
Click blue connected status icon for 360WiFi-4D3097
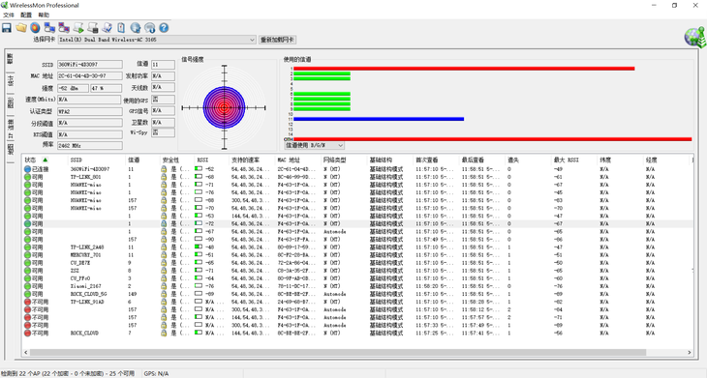(x=27, y=169)
